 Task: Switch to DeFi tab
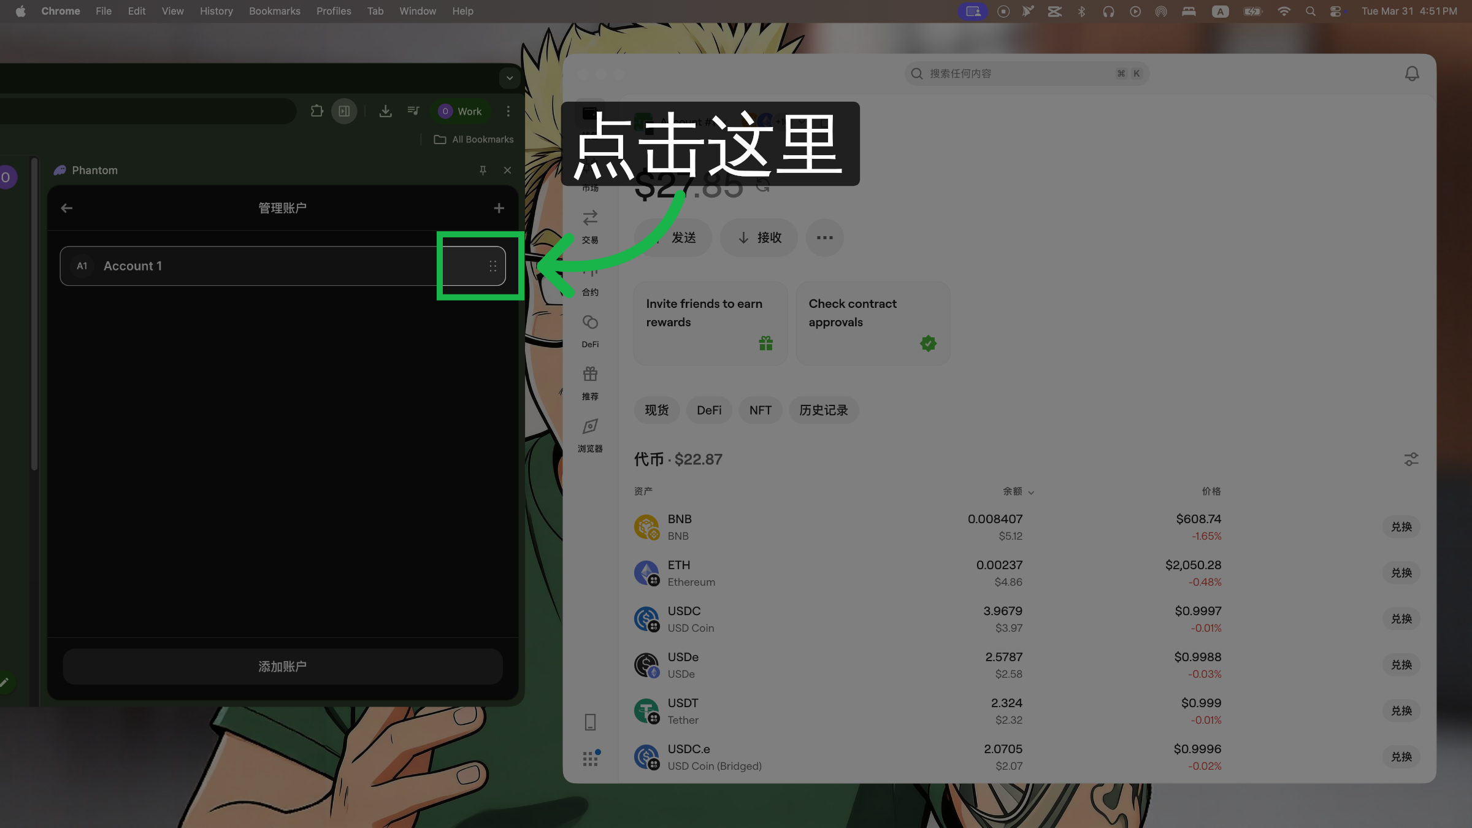[709, 410]
